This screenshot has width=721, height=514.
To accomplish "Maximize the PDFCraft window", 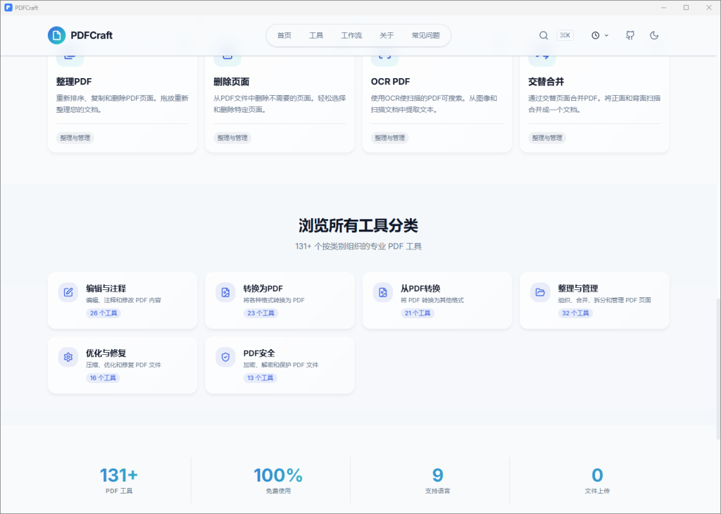I will (x=686, y=7).
